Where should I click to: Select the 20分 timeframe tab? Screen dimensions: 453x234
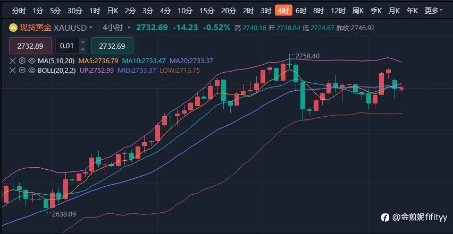coord(229,11)
